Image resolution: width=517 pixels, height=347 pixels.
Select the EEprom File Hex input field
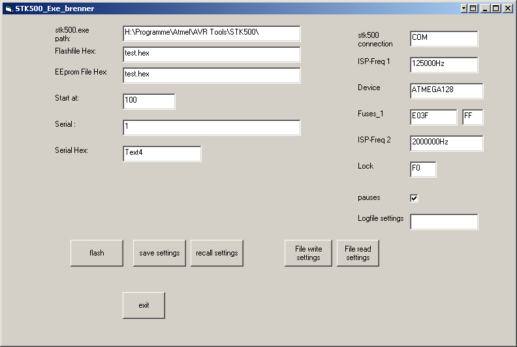(x=211, y=75)
